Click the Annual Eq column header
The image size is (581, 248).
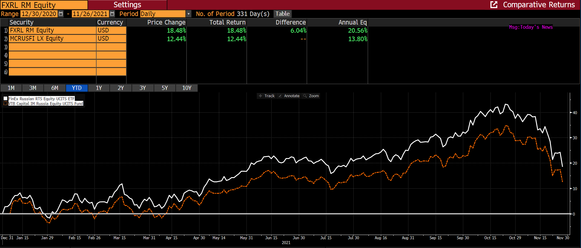(353, 22)
